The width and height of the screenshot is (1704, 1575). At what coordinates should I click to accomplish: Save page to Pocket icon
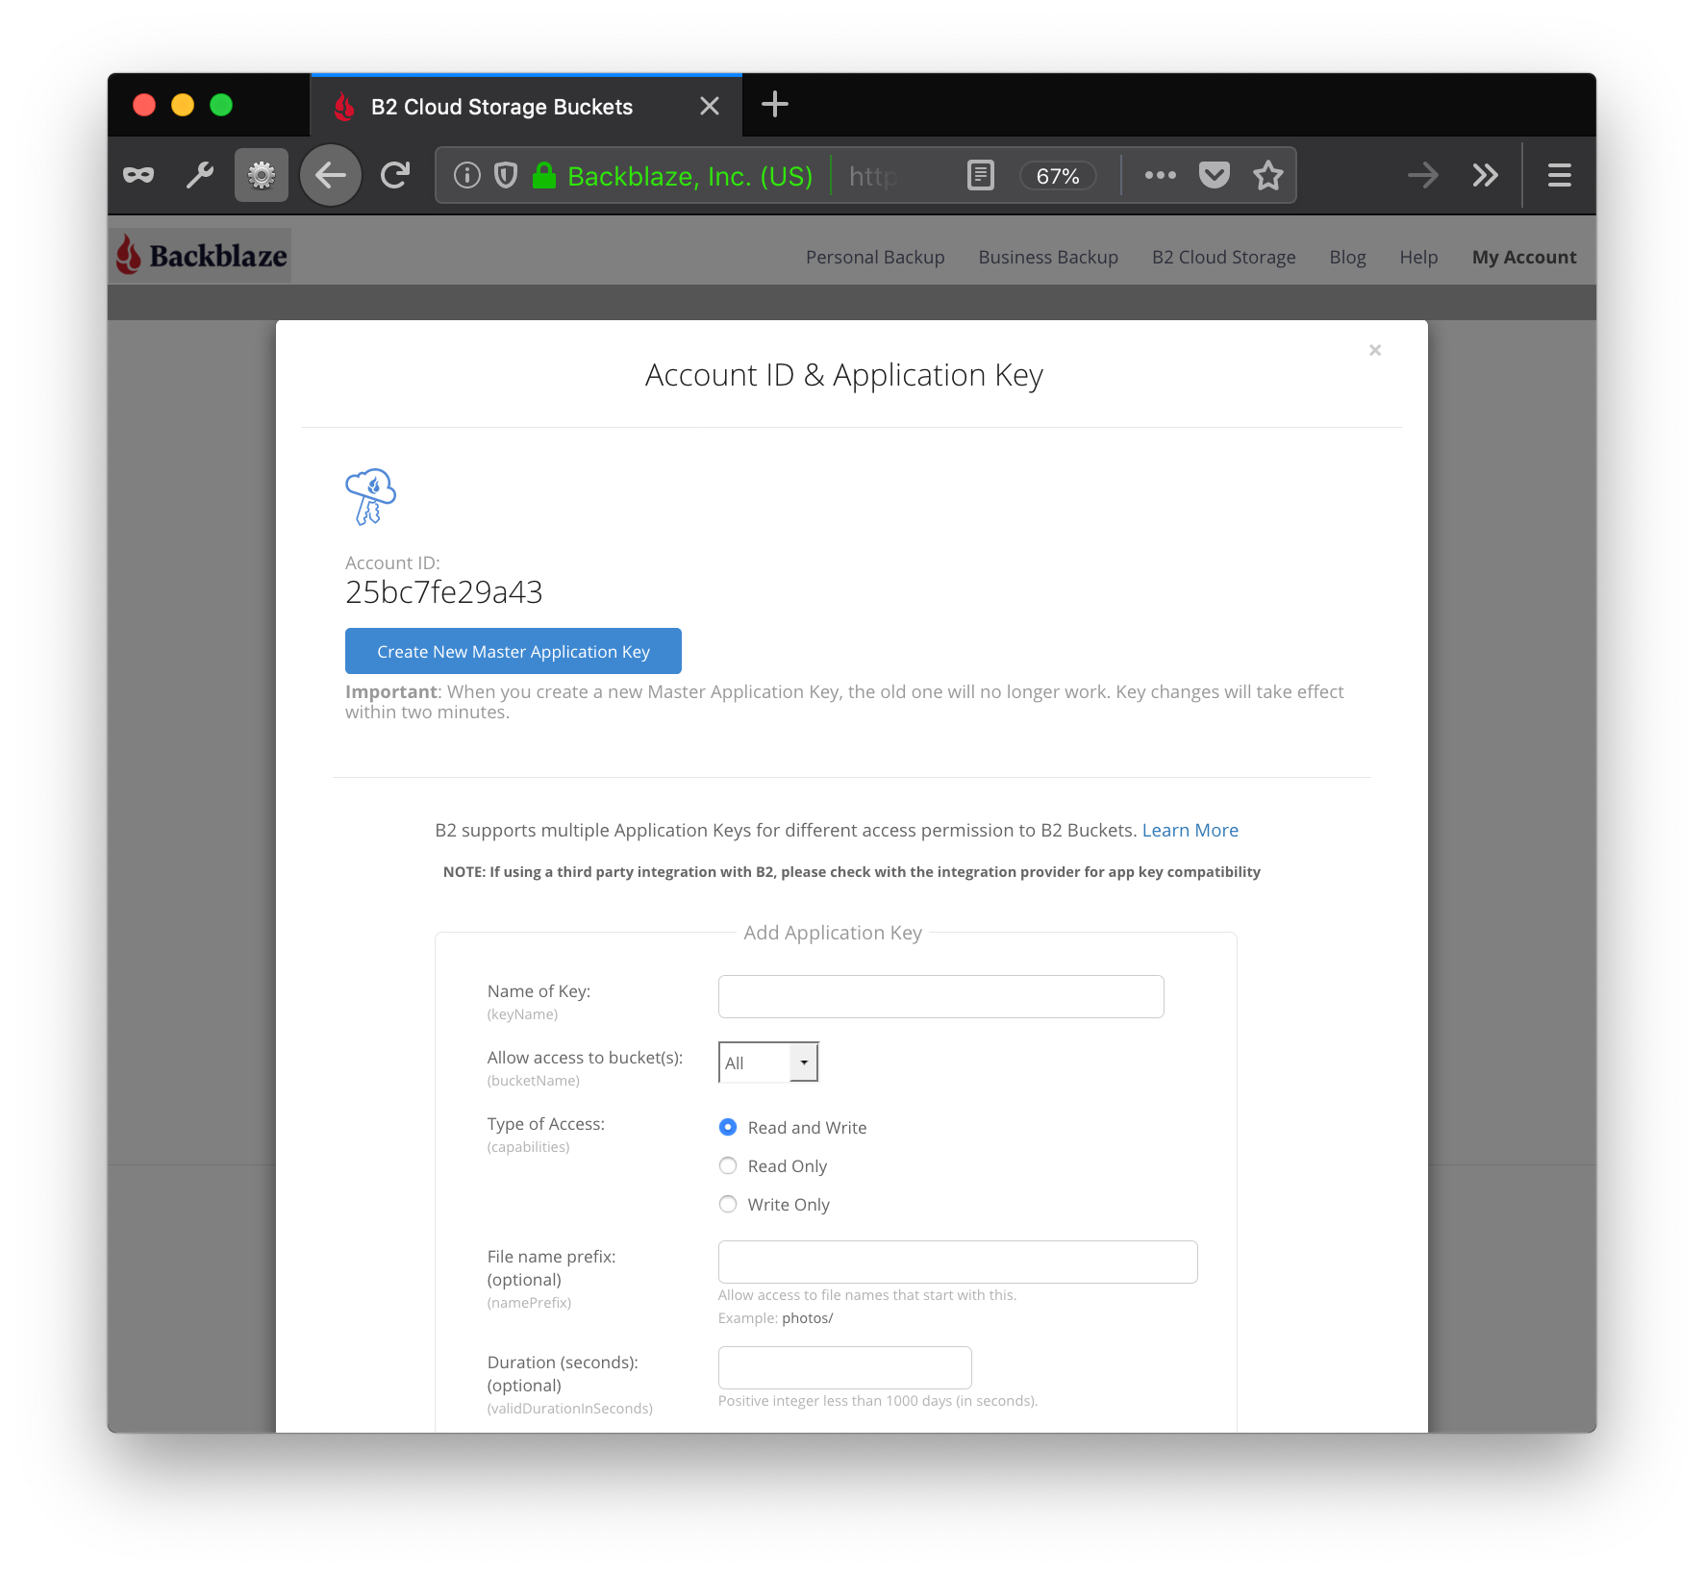click(x=1215, y=175)
